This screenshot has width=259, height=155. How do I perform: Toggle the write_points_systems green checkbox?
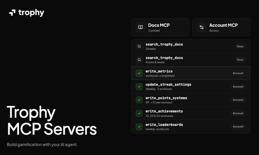(x=139, y=100)
